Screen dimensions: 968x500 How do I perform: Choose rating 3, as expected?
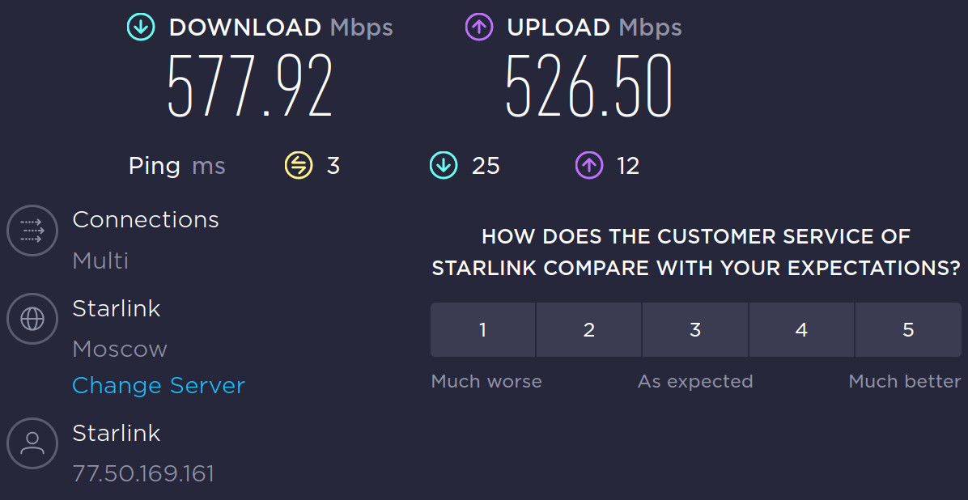click(x=695, y=330)
